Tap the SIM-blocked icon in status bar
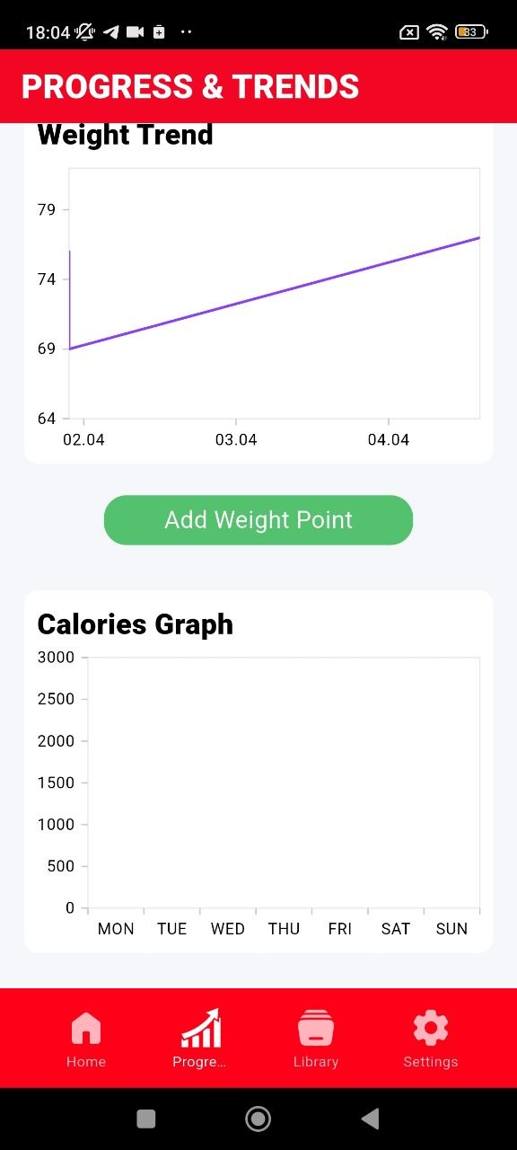 point(408,32)
